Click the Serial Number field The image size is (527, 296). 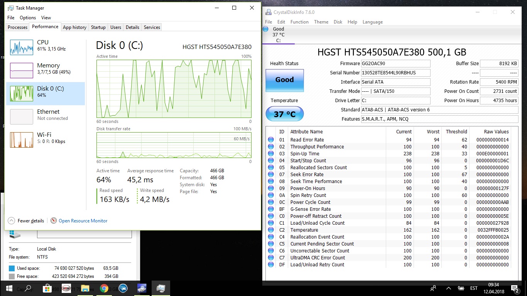[395, 73]
